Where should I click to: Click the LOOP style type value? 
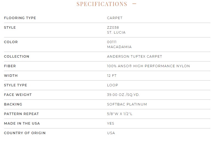112,85
